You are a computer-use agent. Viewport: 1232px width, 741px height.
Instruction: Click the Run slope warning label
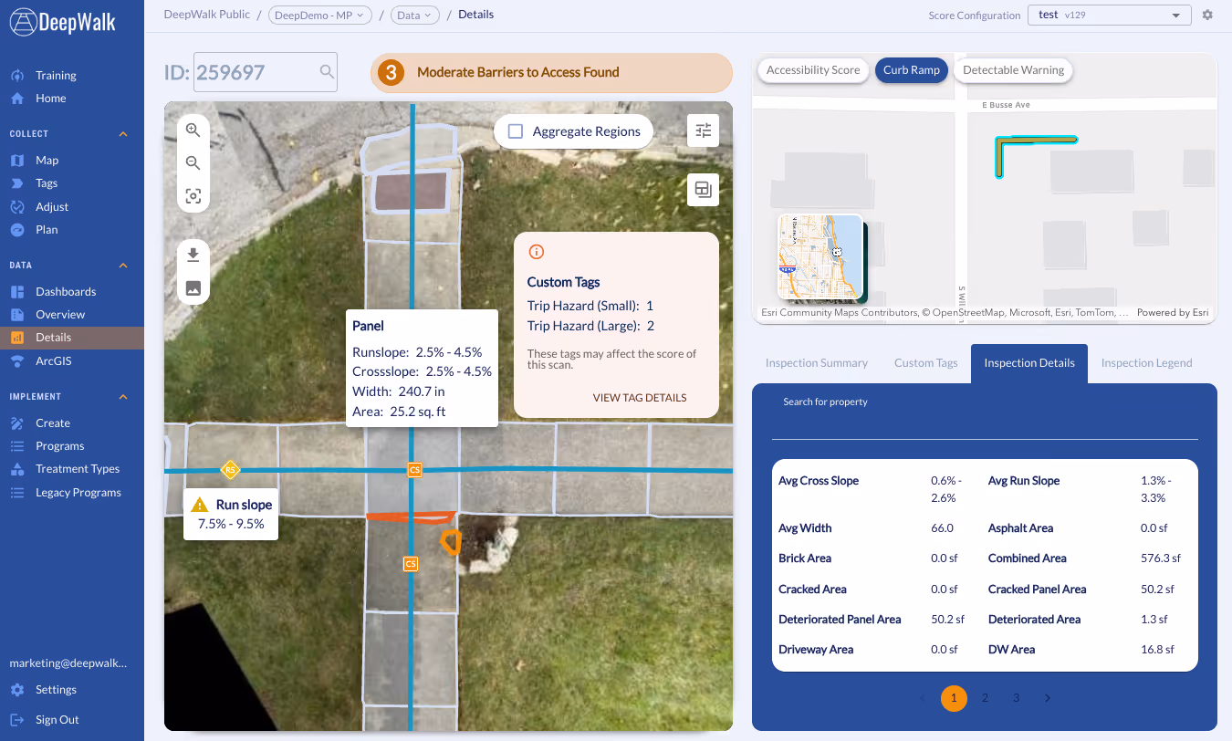[x=231, y=514]
